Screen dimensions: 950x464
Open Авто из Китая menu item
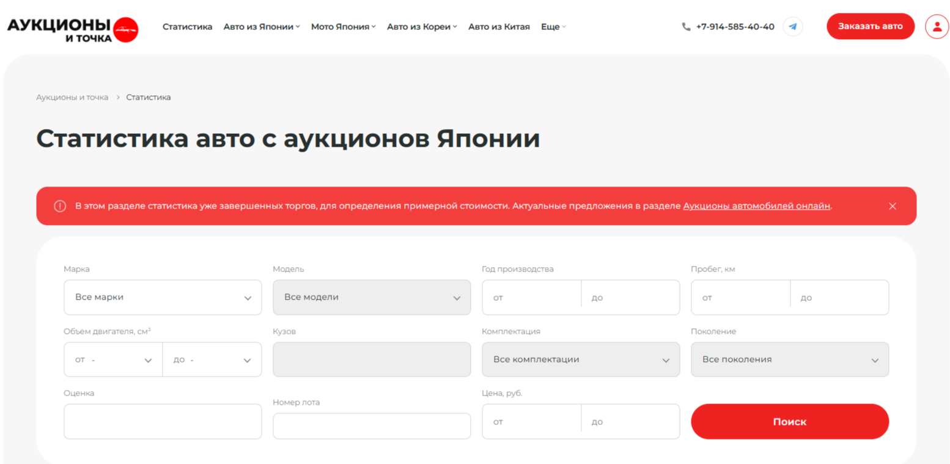point(499,27)
